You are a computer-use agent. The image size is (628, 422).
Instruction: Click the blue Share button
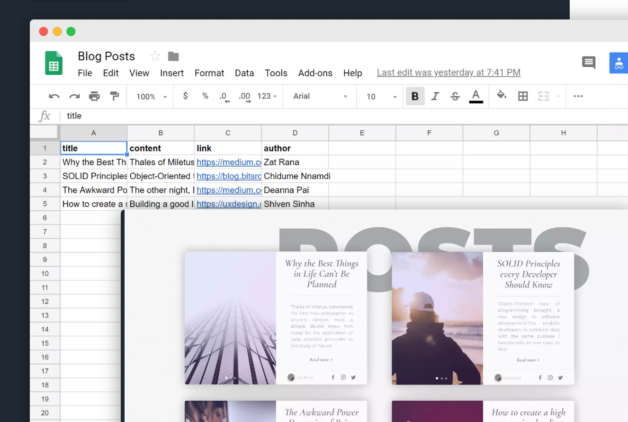(x=619, y=63)
